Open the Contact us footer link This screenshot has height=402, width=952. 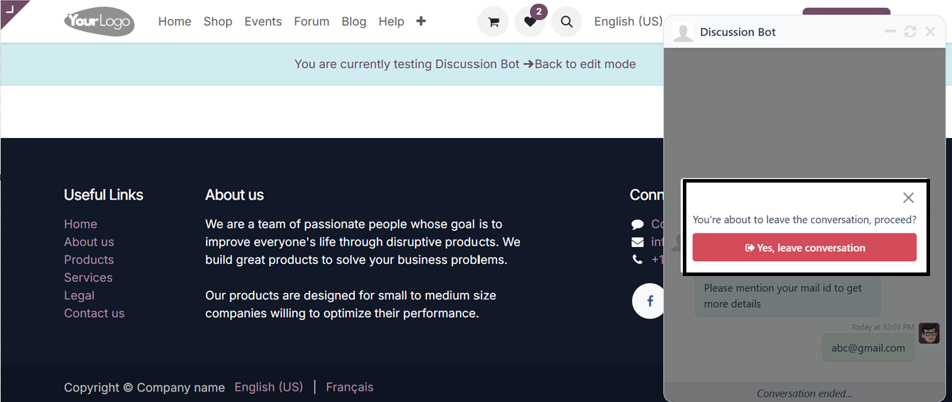[94, 313]
